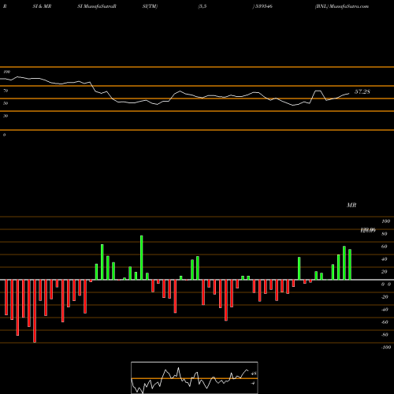The height and width of the screenshot is (394, 394).
Task: Click the -80 label on MR axis
Action: (x=385, y=335)
